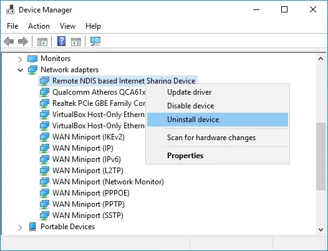The image size is (328, 251).
Task: Click the WAN Miniport (IP) adapter icon
Action: [x=44, y=148]
